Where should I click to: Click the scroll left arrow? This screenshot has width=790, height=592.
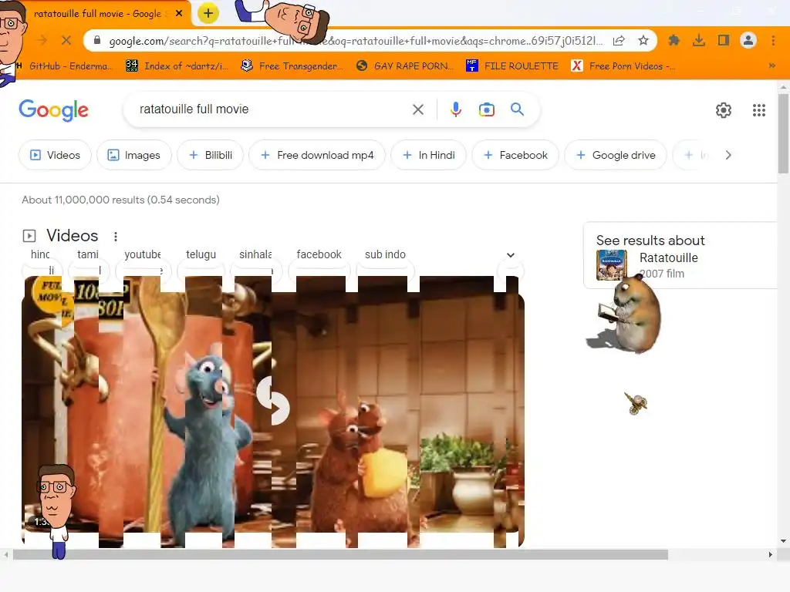(x=6, y=555)
